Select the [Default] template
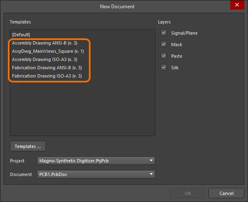Image resolution: width=248 pixels, height=202 pixels. (x=21, y=35)
